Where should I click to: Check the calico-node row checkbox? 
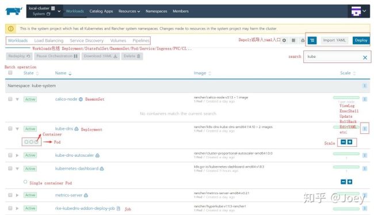[x=10, y=99]
